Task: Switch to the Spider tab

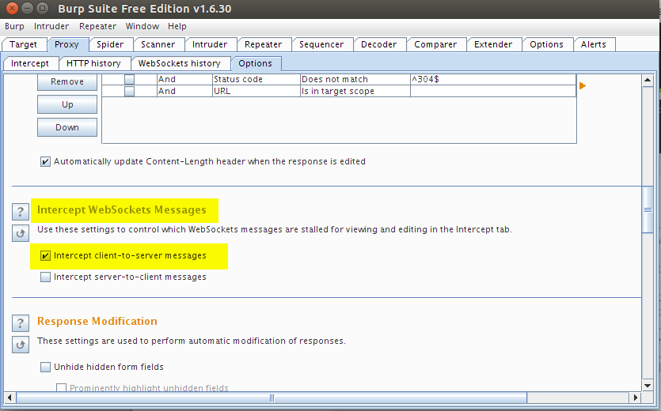Action: click(x=110, y=44)
